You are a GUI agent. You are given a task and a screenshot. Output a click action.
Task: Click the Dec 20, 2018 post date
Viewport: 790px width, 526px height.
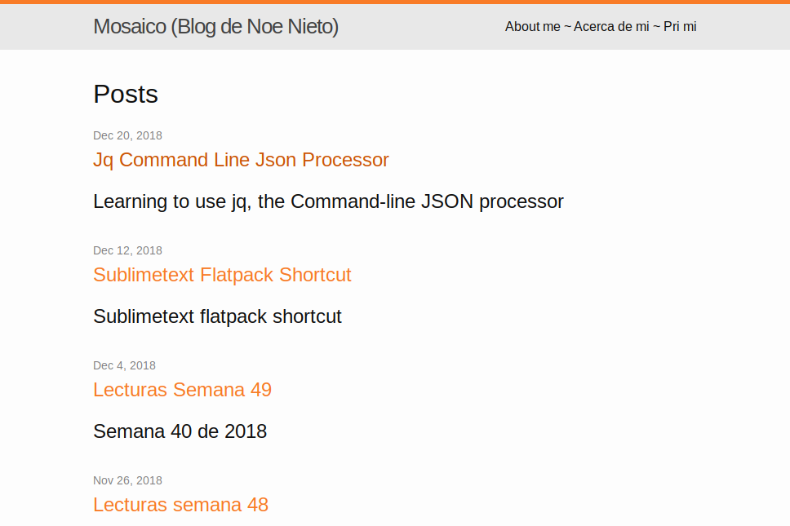click(x=127, y=135)
